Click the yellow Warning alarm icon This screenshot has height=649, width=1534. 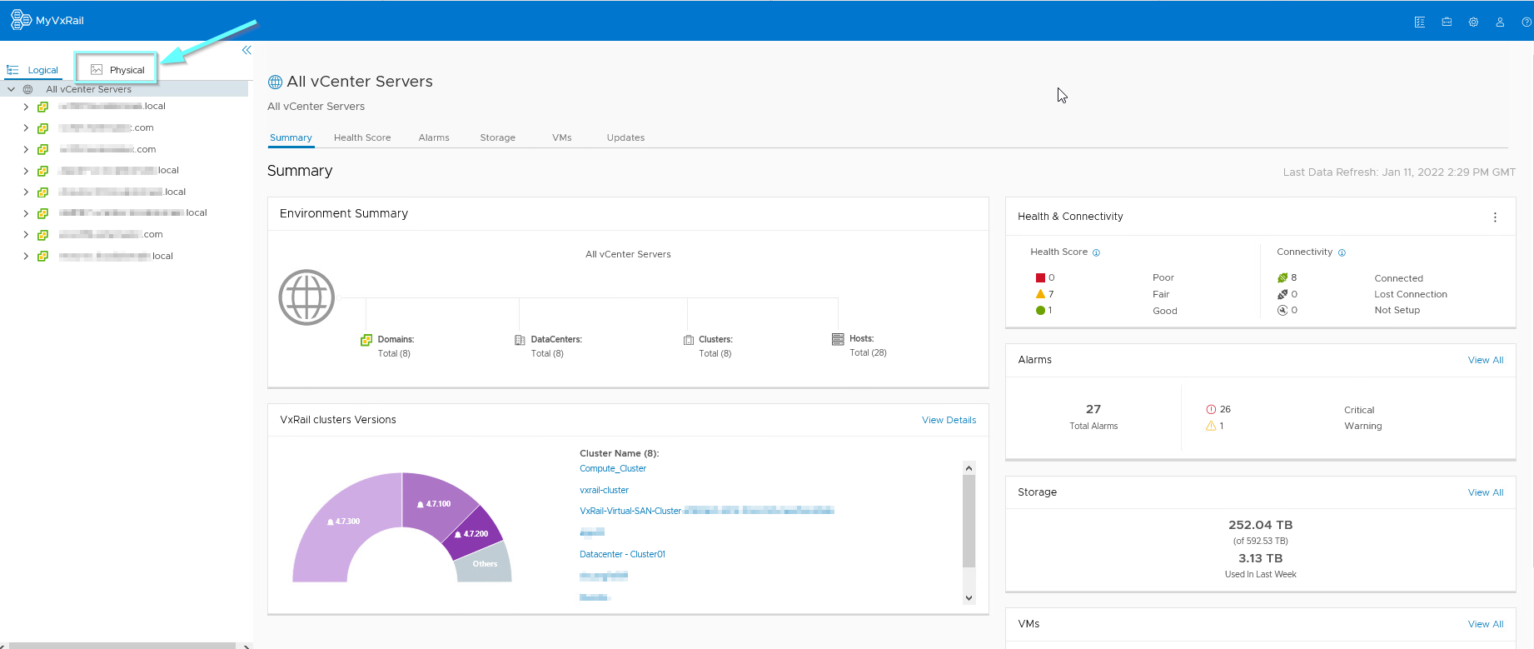(1211, 426)
